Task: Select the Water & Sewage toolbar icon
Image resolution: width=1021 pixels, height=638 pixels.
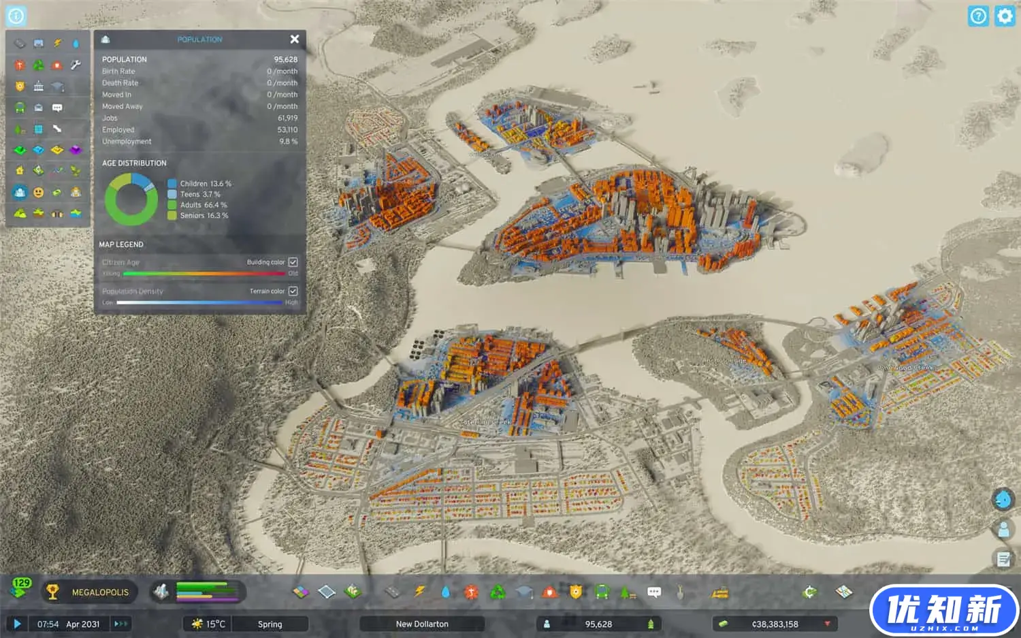Action: tap(445, 592)
